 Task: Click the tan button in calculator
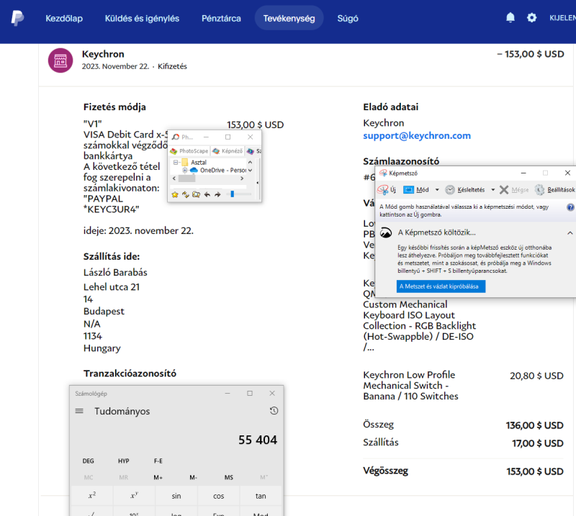click(x=261, y=496)
